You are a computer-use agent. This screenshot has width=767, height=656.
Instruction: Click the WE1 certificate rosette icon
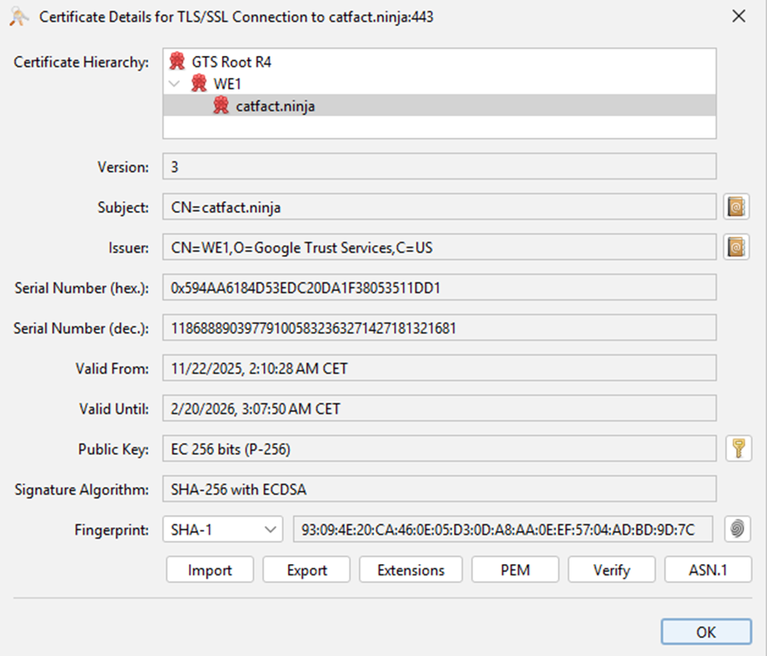[198, 83]
